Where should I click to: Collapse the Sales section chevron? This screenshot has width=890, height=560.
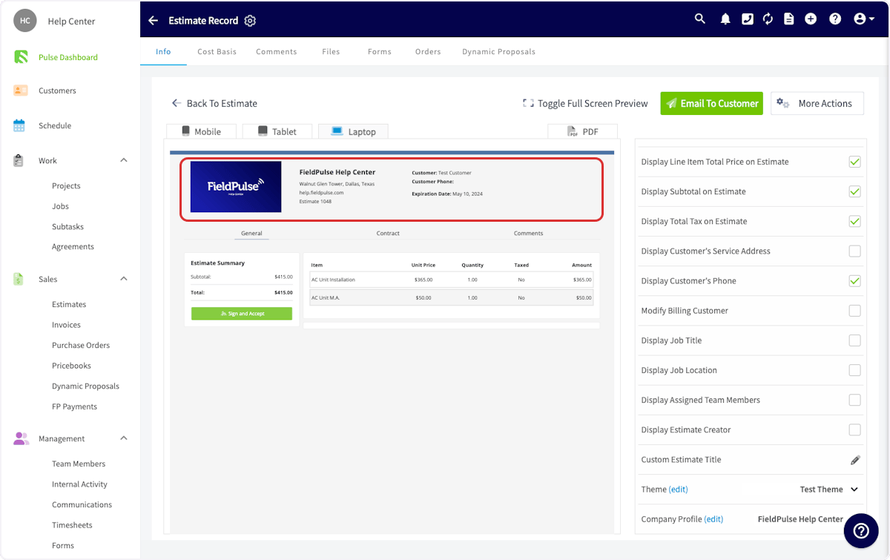[x=124, y=279]
